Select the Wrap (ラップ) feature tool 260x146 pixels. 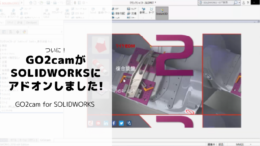click(132, 9)
